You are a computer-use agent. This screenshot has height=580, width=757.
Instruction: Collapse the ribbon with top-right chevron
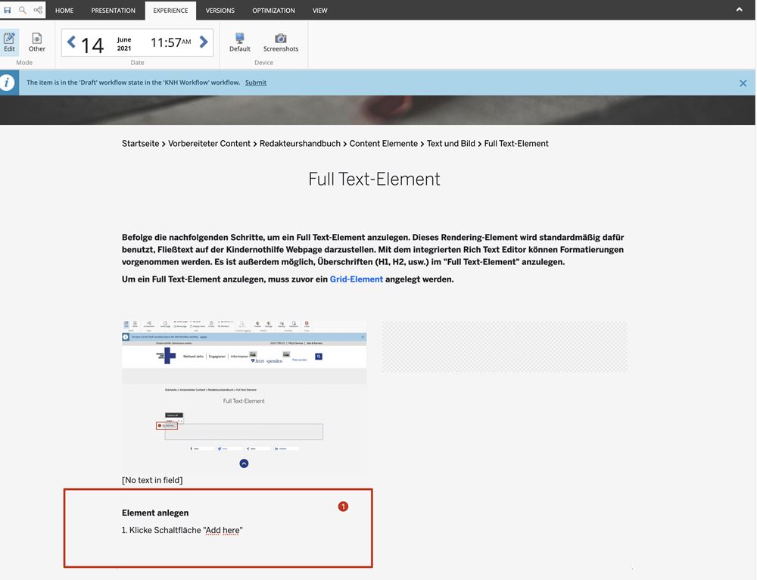tap(739, 10)
